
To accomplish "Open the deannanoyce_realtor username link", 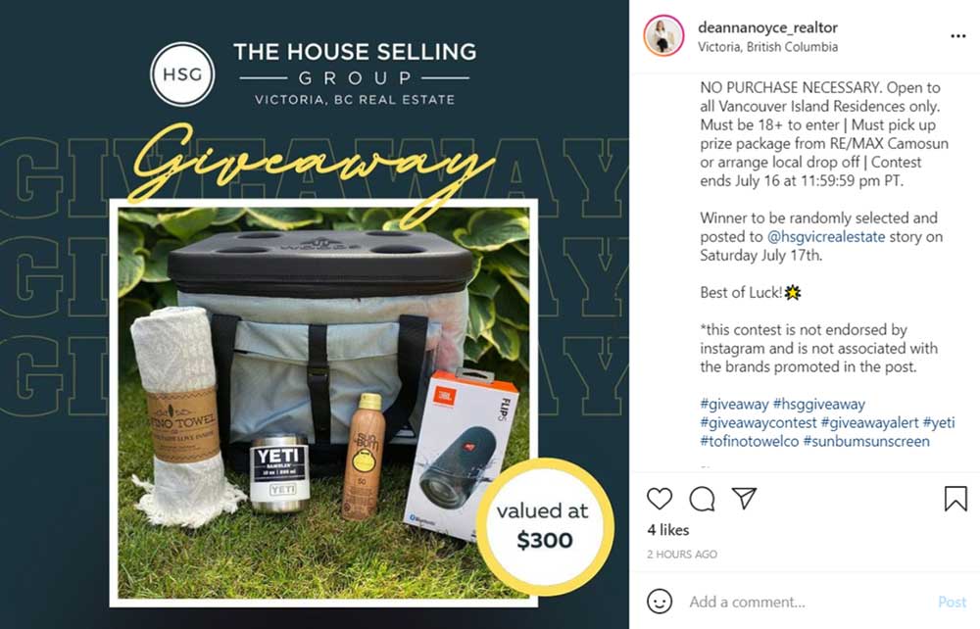I will [767, 27].
